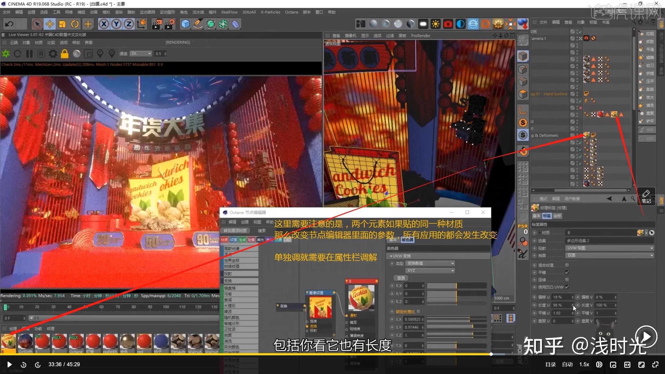Image resolution: width=665 pixels, height=374 pixels.
Task: Uncheck the 使用凹凸 UVW option
Action: (567, 287)
